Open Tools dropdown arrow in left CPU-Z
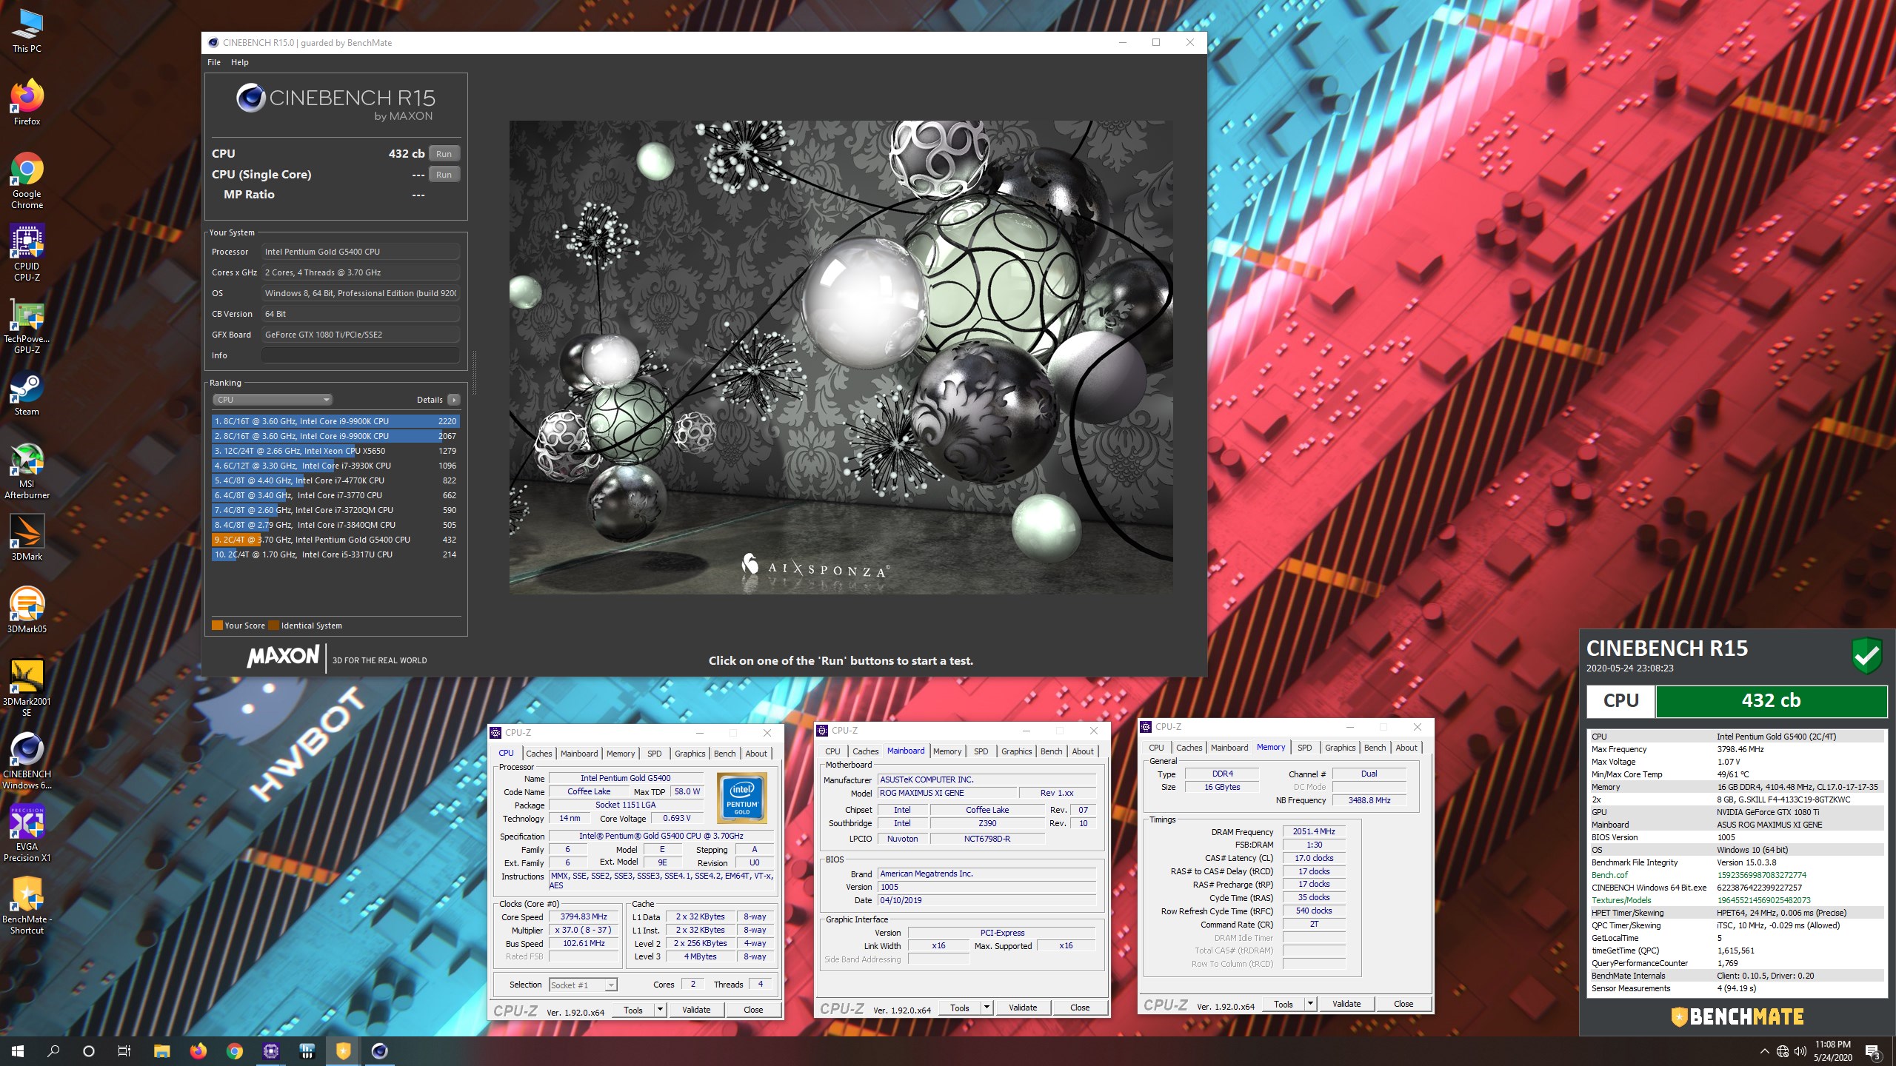 [x=659, y=1010]
